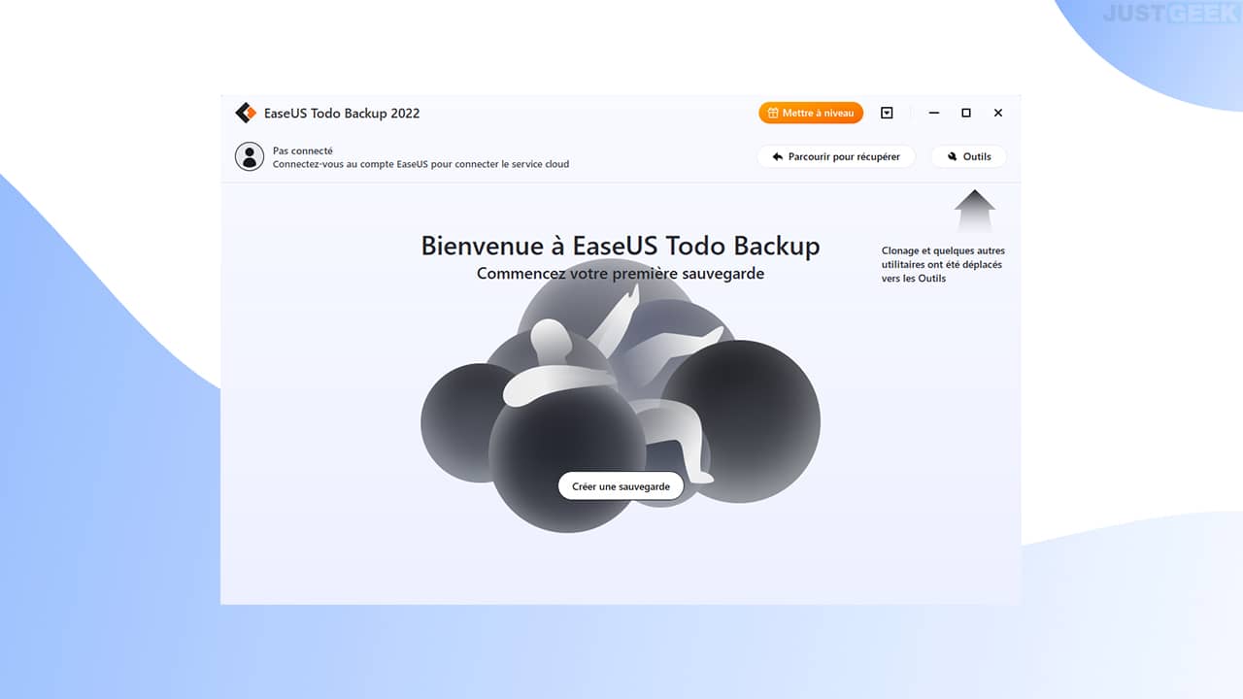Viewport: 1243px width, 699px height.
Task: Click the Pas connecté label
Action: [303, 150]
